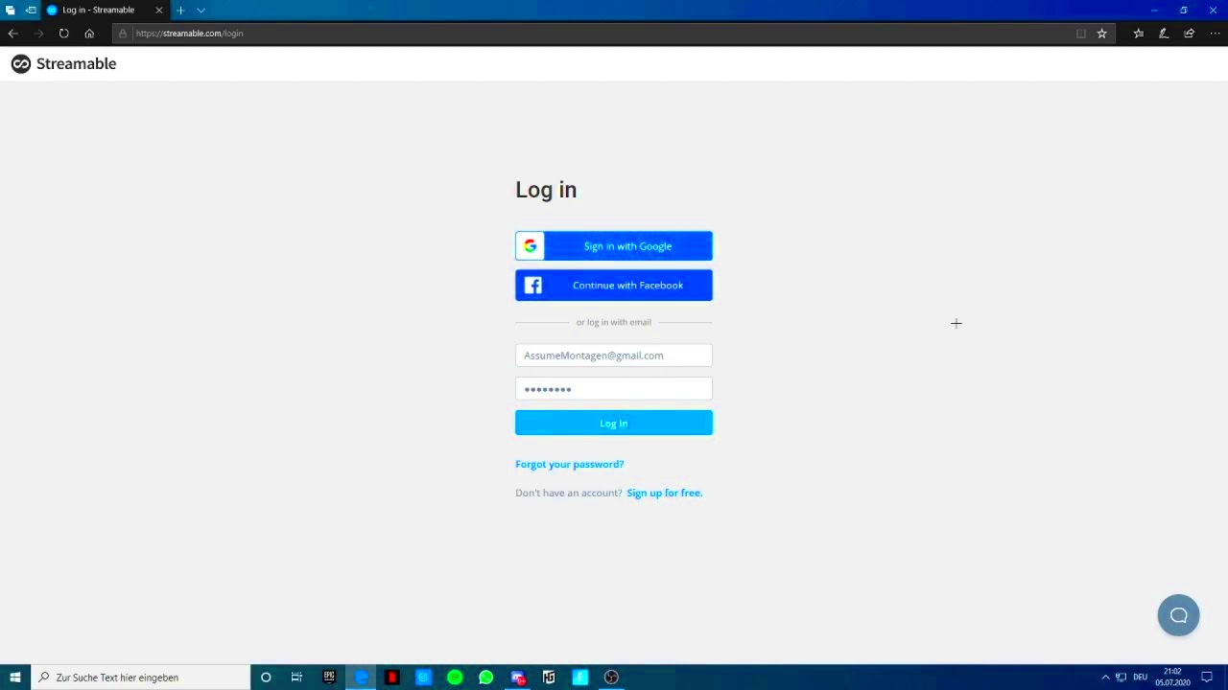The image size is (1228, 690).
Task: Open Task View on taskbar
Action: pos(296,678)
